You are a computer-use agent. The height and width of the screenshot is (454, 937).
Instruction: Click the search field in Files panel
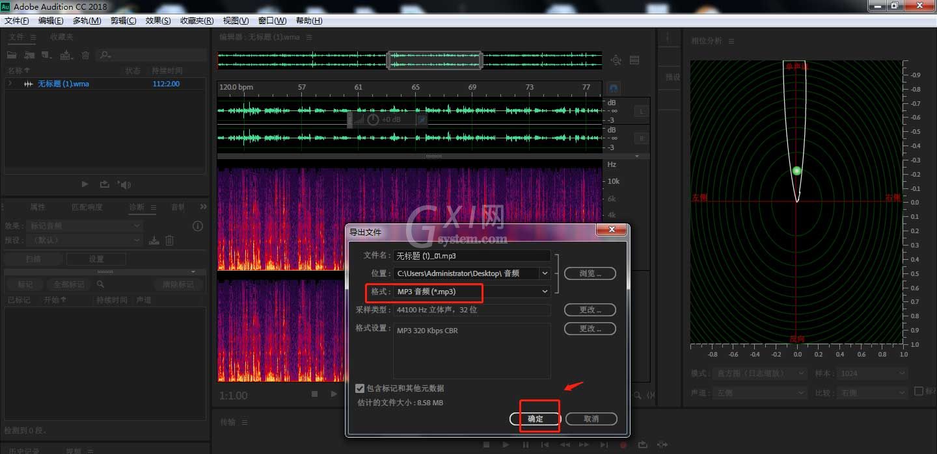click(151, 55)
